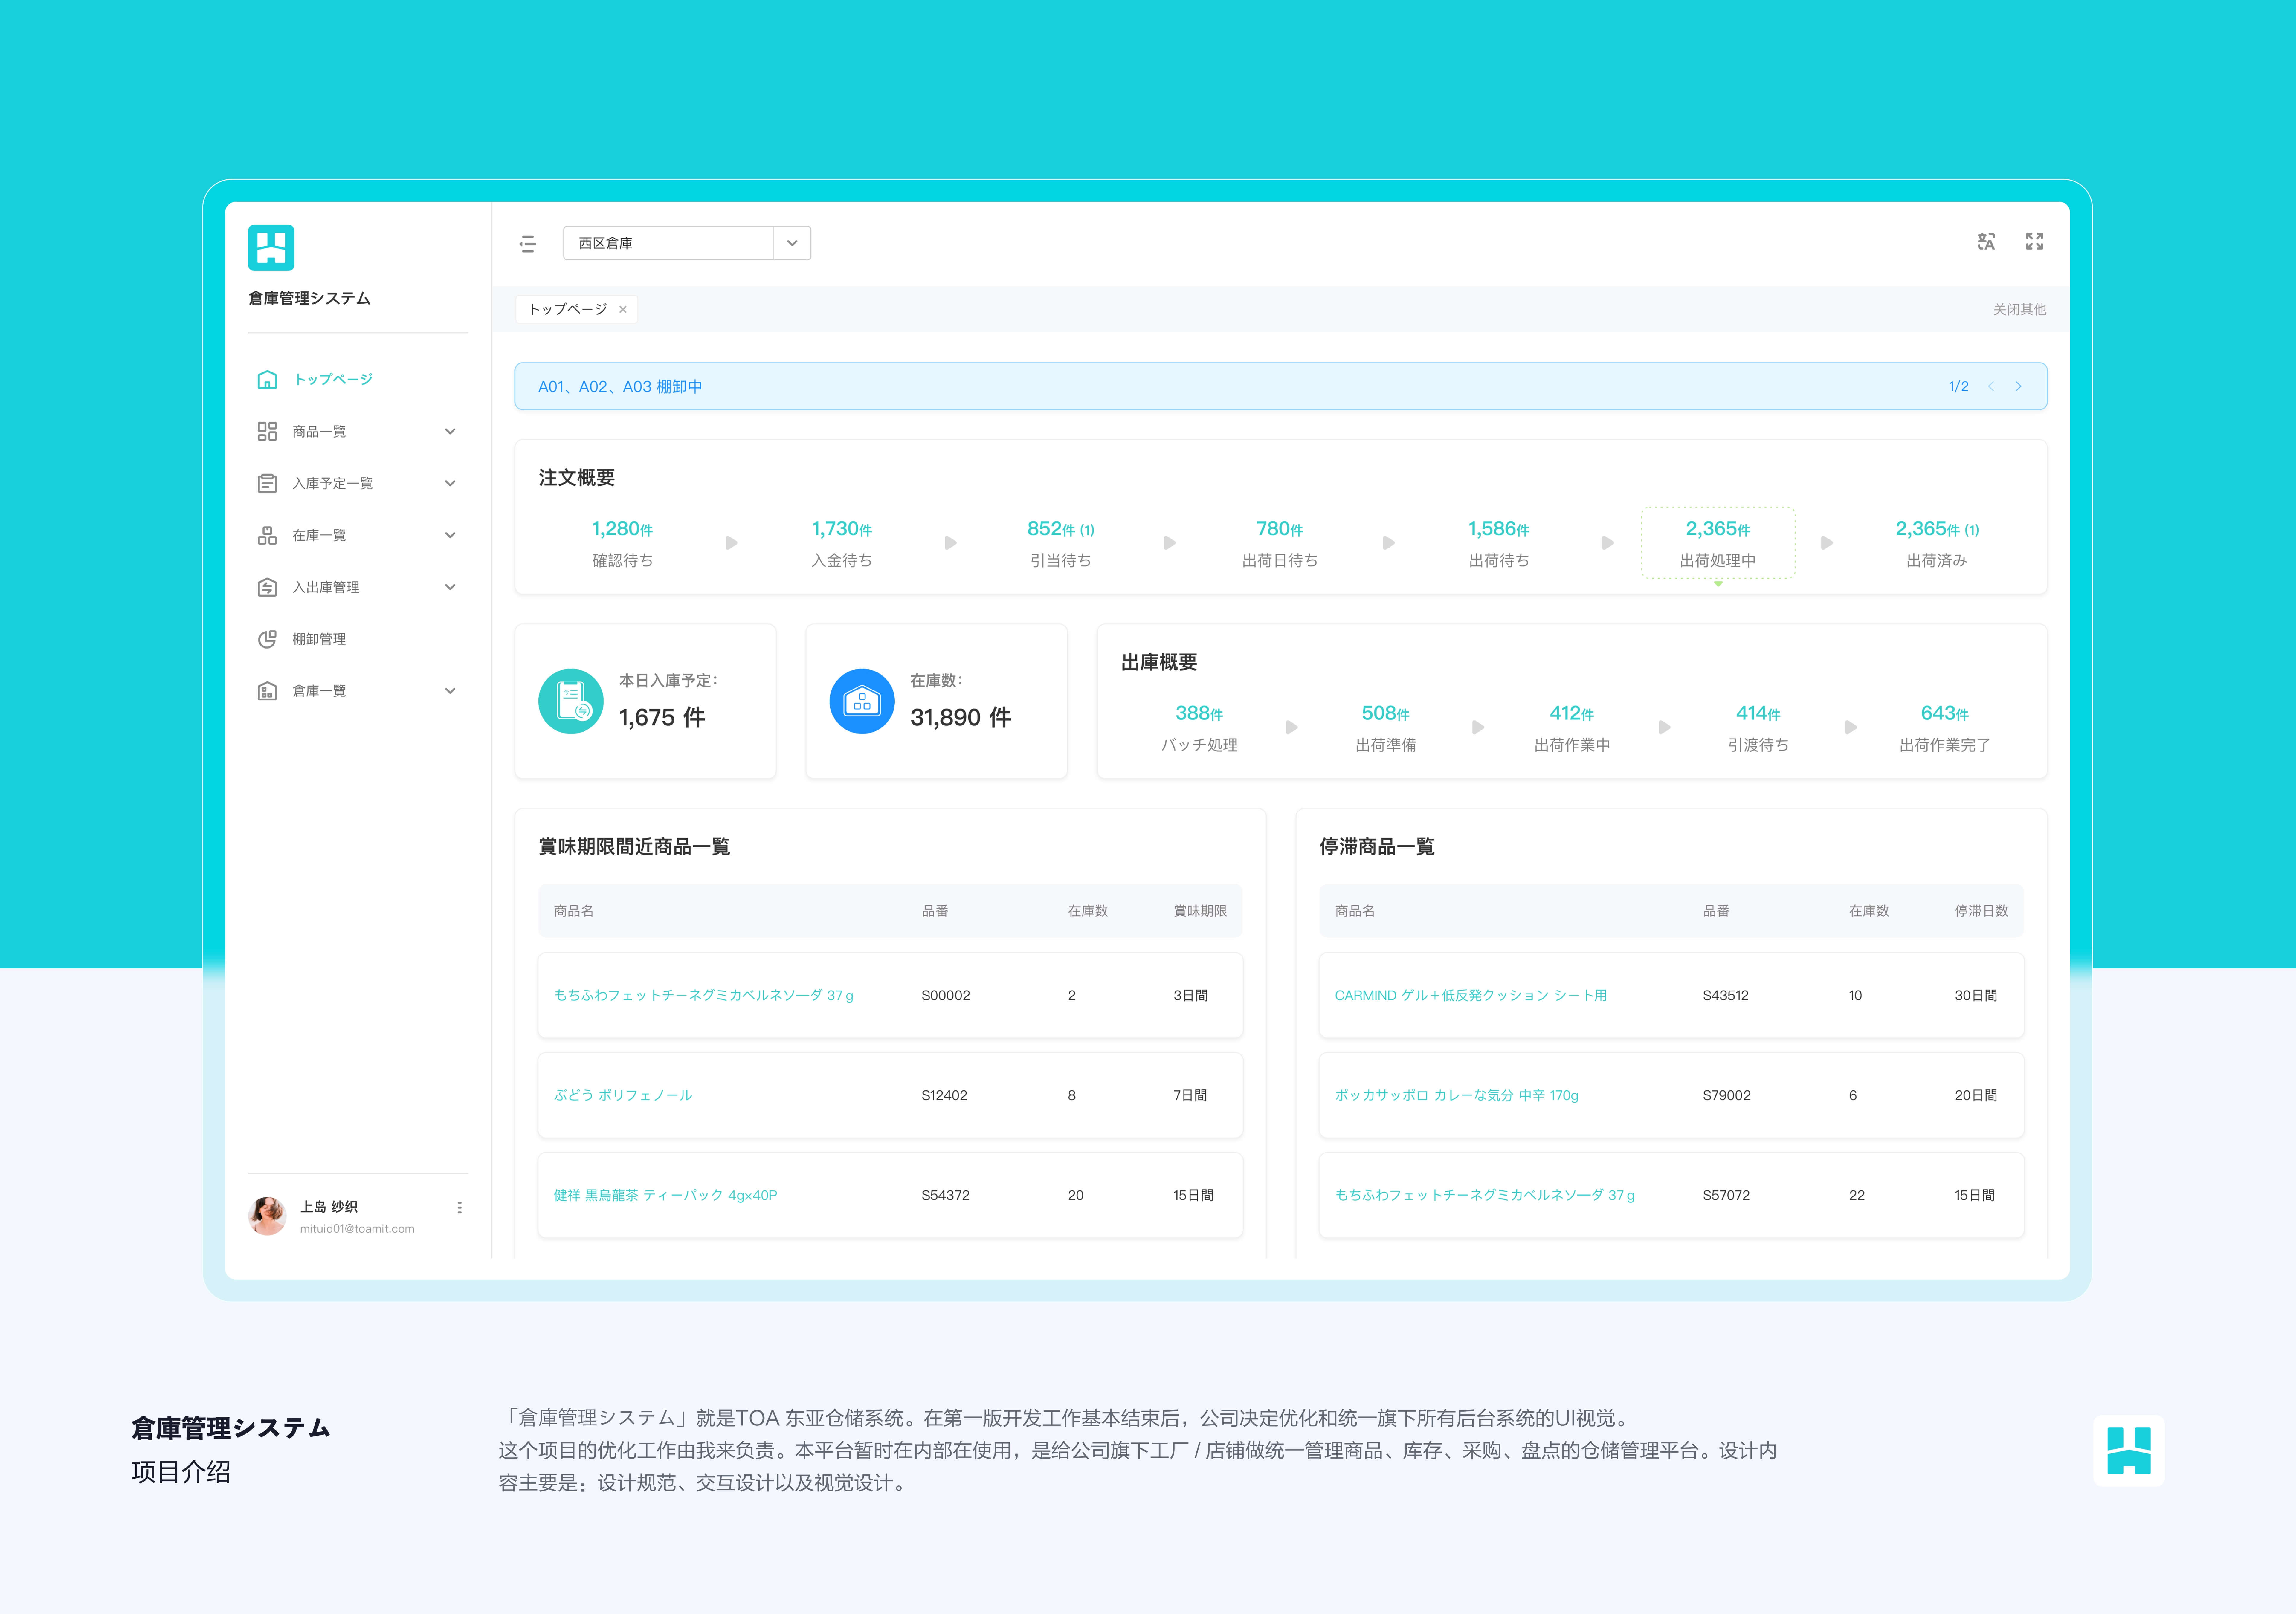
Task: Click the user avatar photo
Action: point(267,1216)
